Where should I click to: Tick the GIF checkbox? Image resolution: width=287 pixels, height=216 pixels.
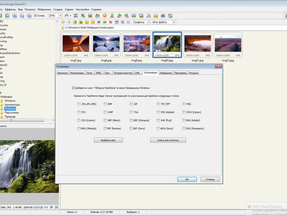coord(131,104)
